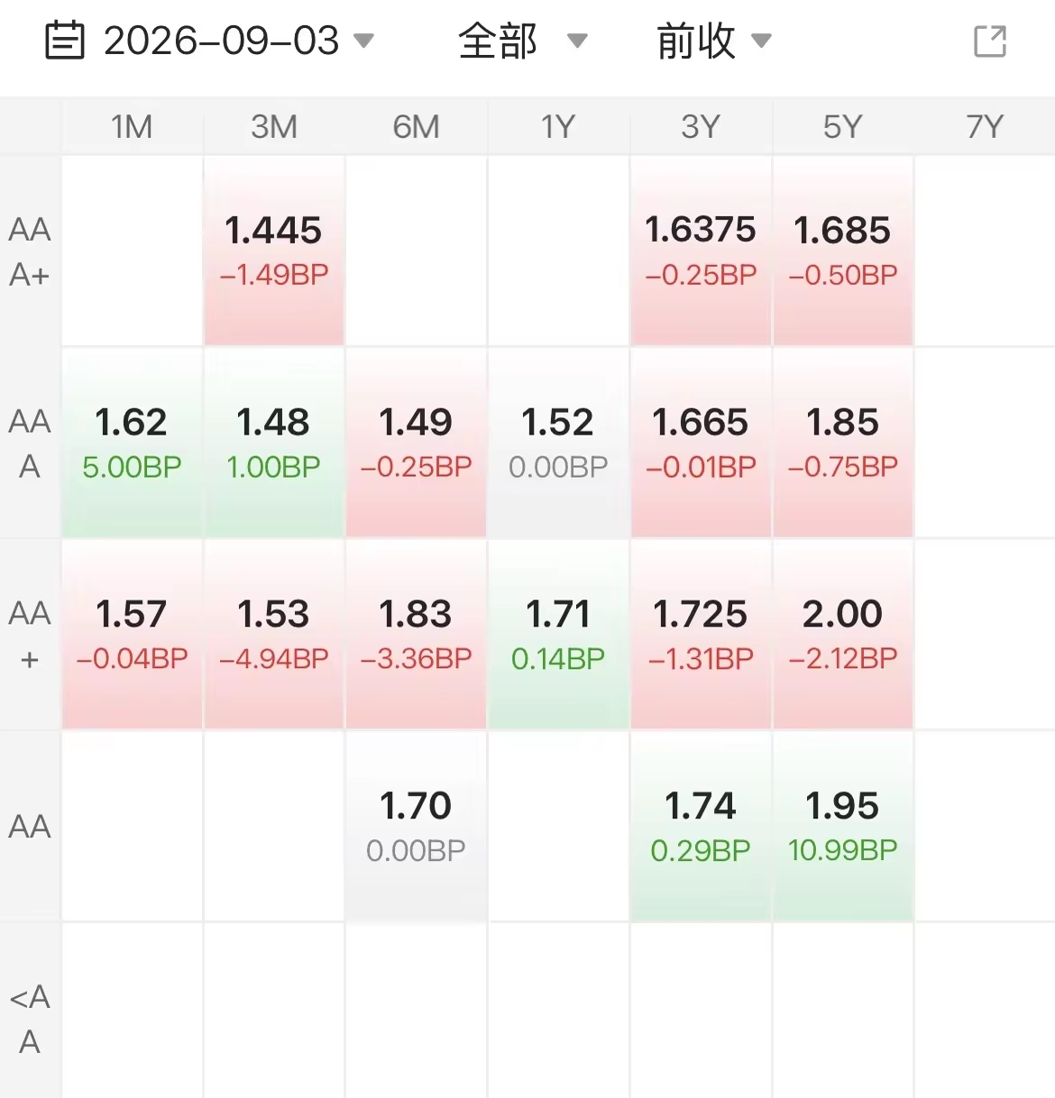Tap the AAA+ 3M cell showing 1.445

pyautogui.click(x=274, y=252)
